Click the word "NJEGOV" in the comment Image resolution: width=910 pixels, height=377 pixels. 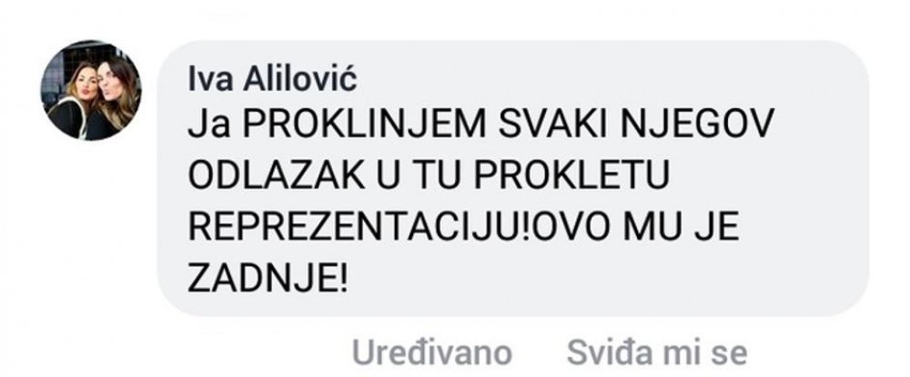click(698, 124)
